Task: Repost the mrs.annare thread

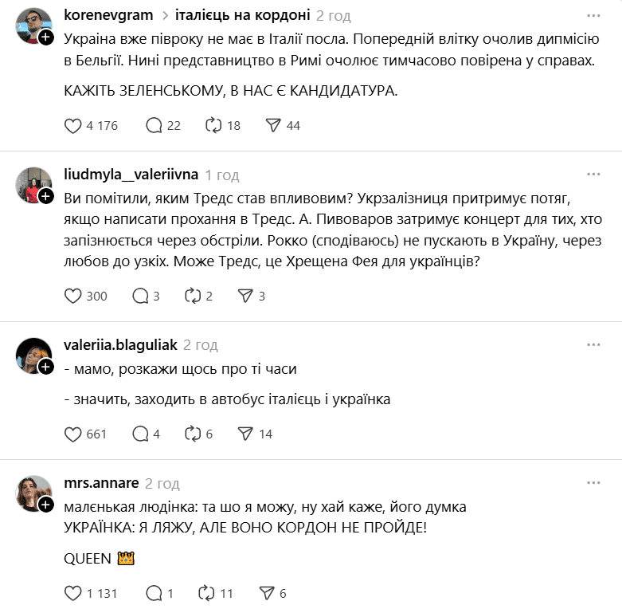Action: (206, 593)
